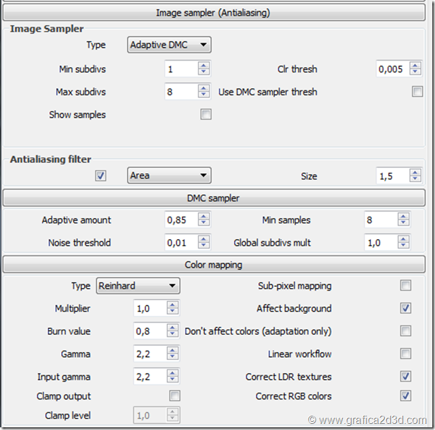The width and height of the screenshot is (435, 430).
Task: Enable the Sub-pixel mapping checkbox
Action: [x=406, y=286]
